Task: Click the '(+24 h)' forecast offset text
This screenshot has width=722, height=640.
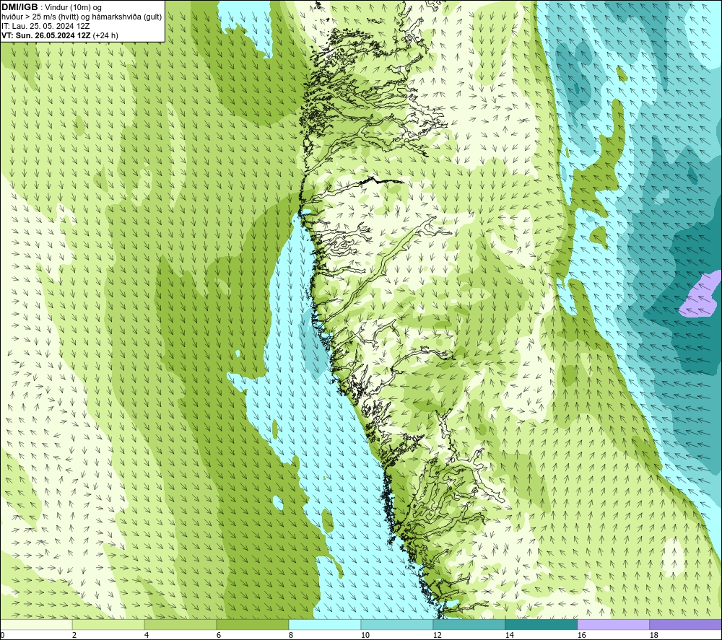Action: pyautogui.click(x=105, y=35)
